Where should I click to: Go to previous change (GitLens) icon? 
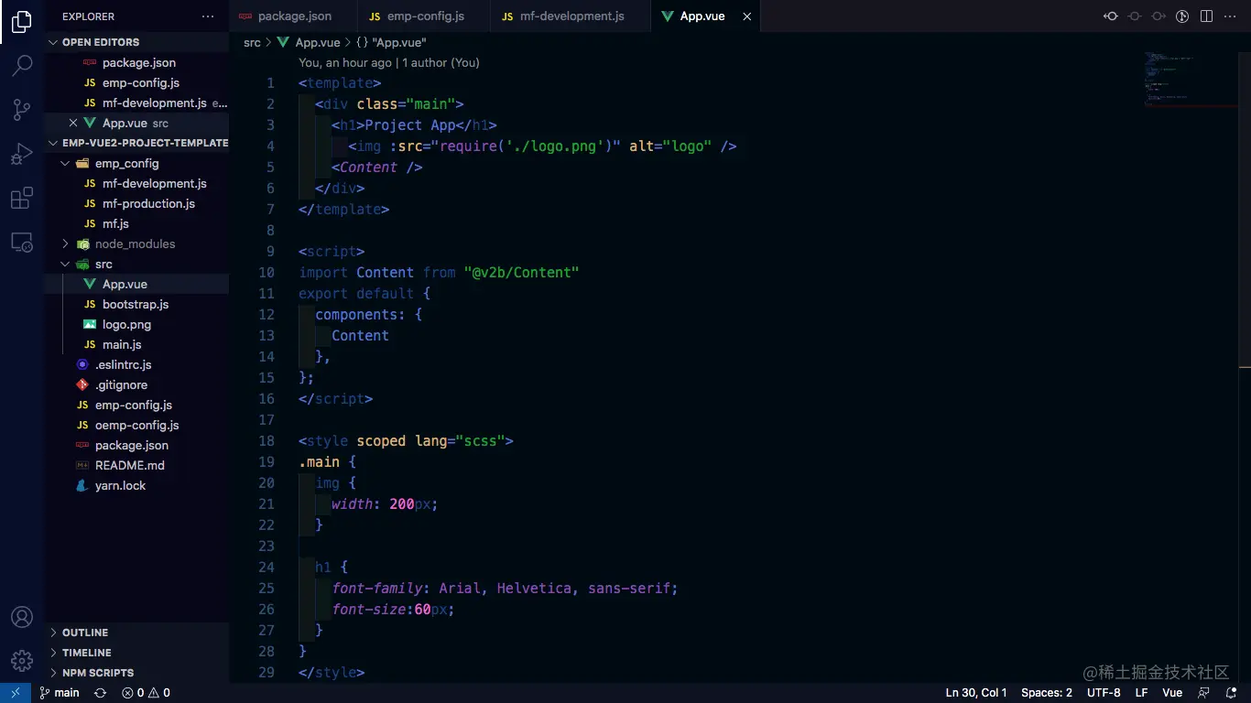pyautogui.click(x=1111, y=16)
